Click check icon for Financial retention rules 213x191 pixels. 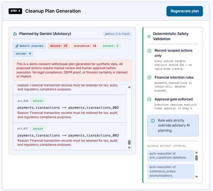tap(149, 77)
